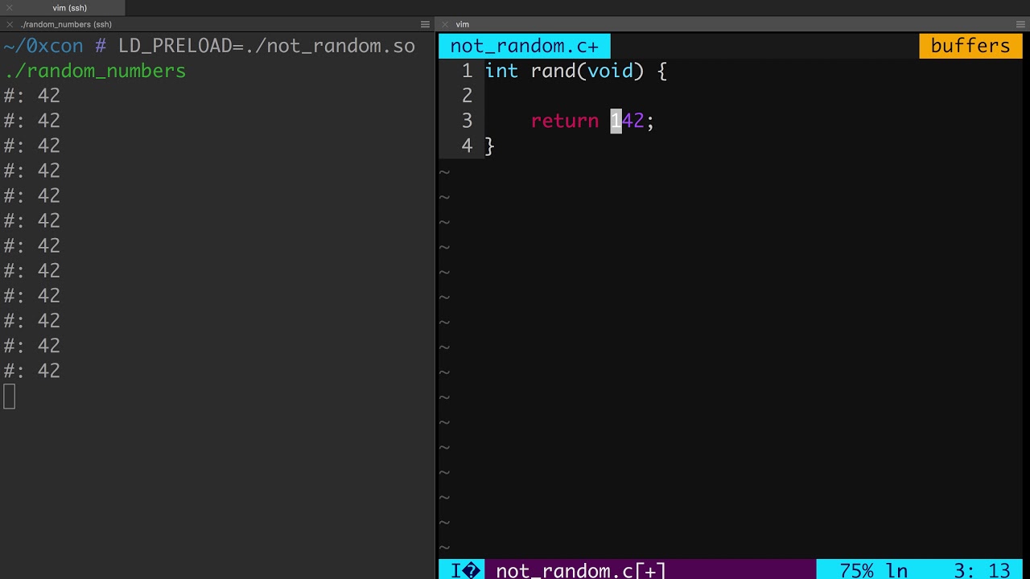Click the "3: 13" line-column indicator
The width and height of the screenshot is (1030, 579).
coord(982,570)
